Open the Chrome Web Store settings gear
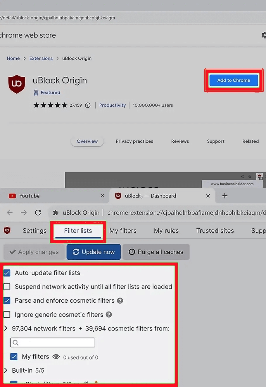The image size is (266, 387). click(x=264, y=35)
